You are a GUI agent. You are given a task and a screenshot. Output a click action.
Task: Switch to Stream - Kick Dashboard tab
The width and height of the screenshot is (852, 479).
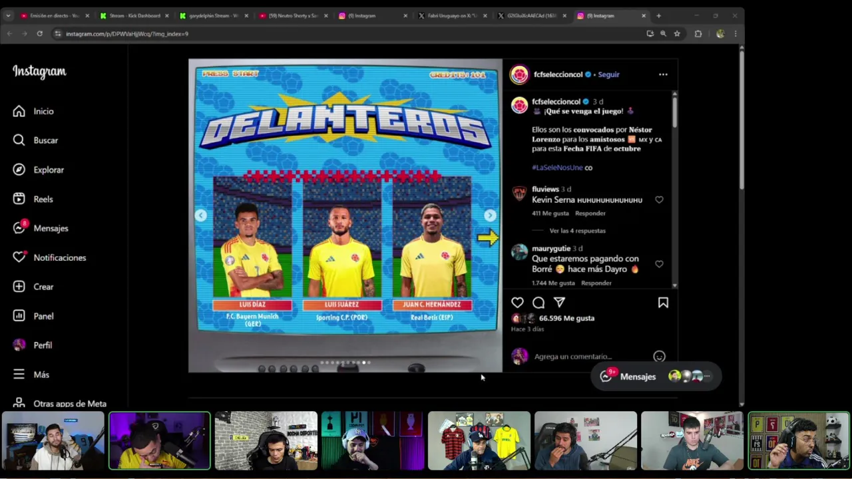point(134,15)
